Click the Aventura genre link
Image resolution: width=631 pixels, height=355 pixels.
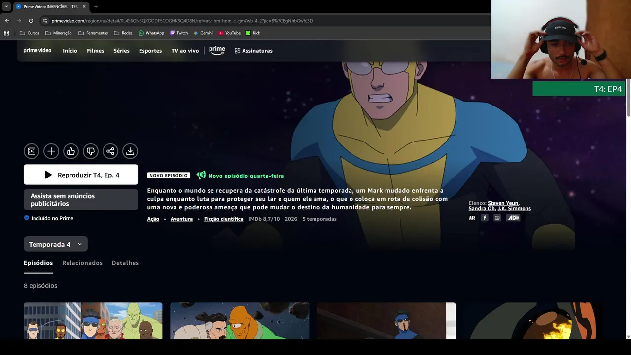pyautogui.click(x=181, y=219)
